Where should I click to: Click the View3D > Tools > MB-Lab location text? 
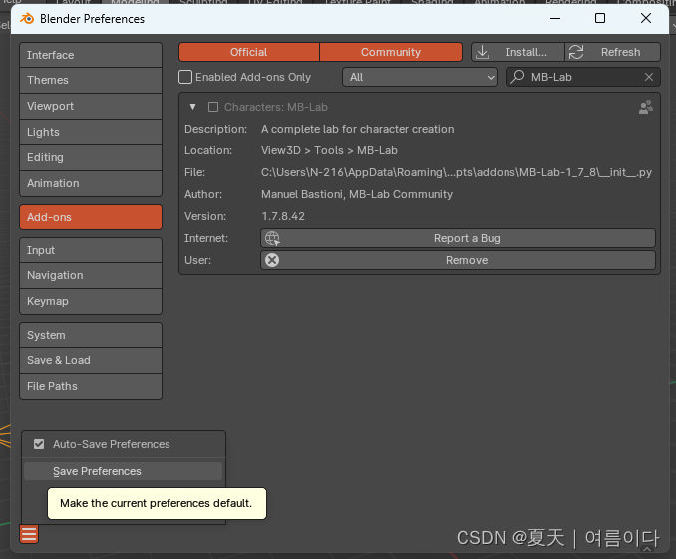[x=329, y=150]
